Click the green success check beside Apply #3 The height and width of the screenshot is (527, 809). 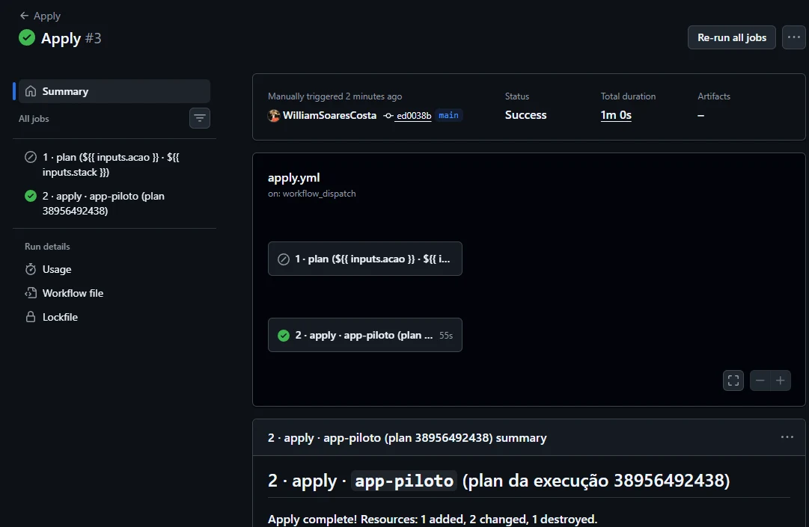point(27,37)
